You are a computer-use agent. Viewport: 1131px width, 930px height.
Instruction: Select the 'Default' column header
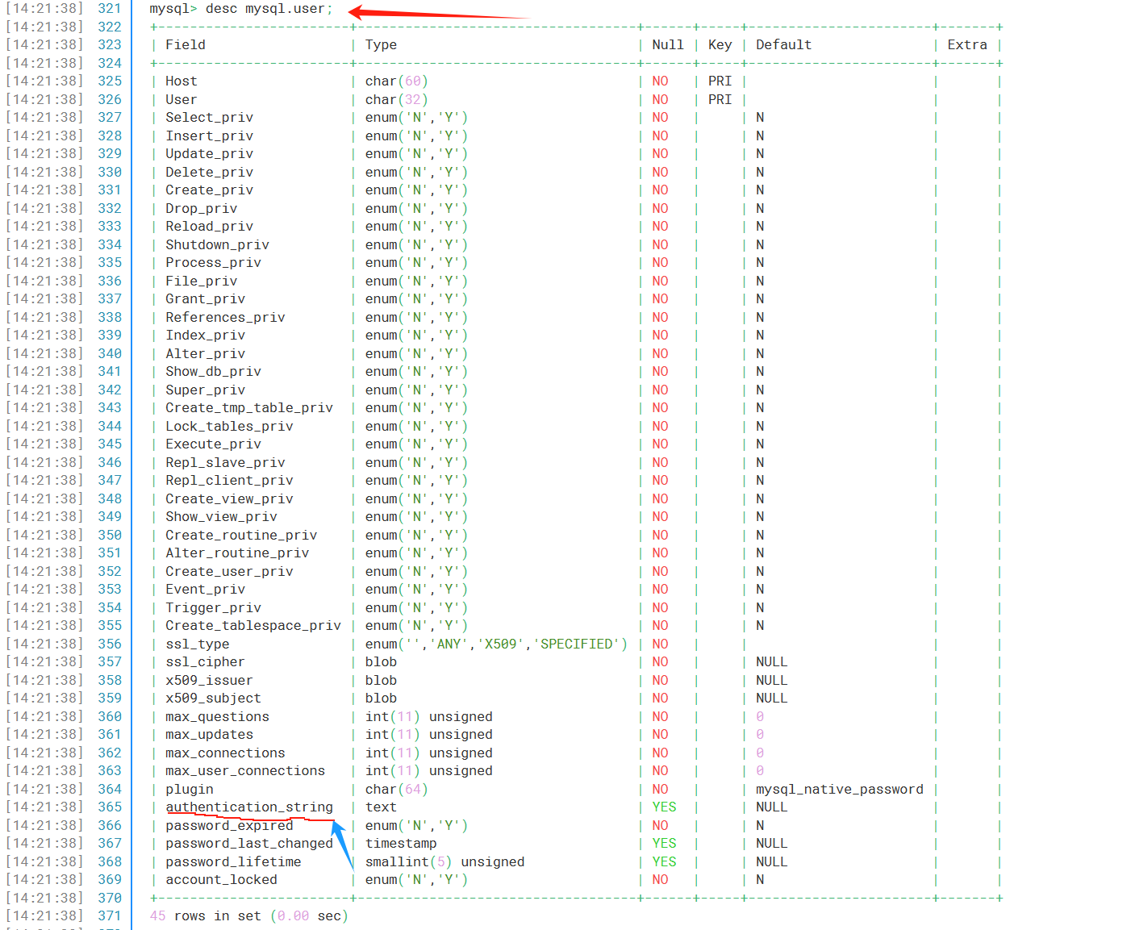(783, 45)
